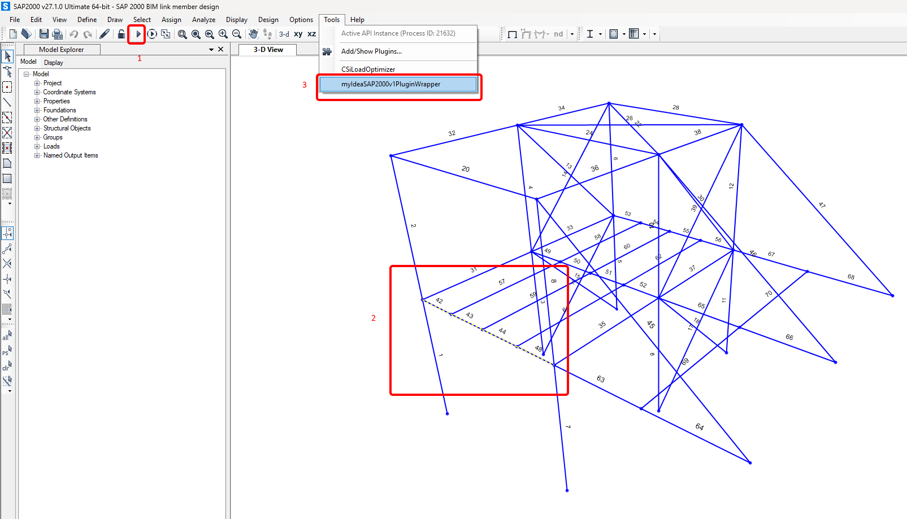Select the 3-D View tab
907x519 pixels.
coord(268,50)
